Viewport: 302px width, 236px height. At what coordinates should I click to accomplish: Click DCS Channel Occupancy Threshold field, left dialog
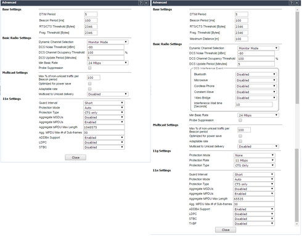click(x=105, y=52)
